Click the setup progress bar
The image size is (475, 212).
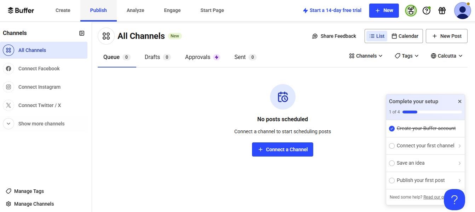coord(432,112)
